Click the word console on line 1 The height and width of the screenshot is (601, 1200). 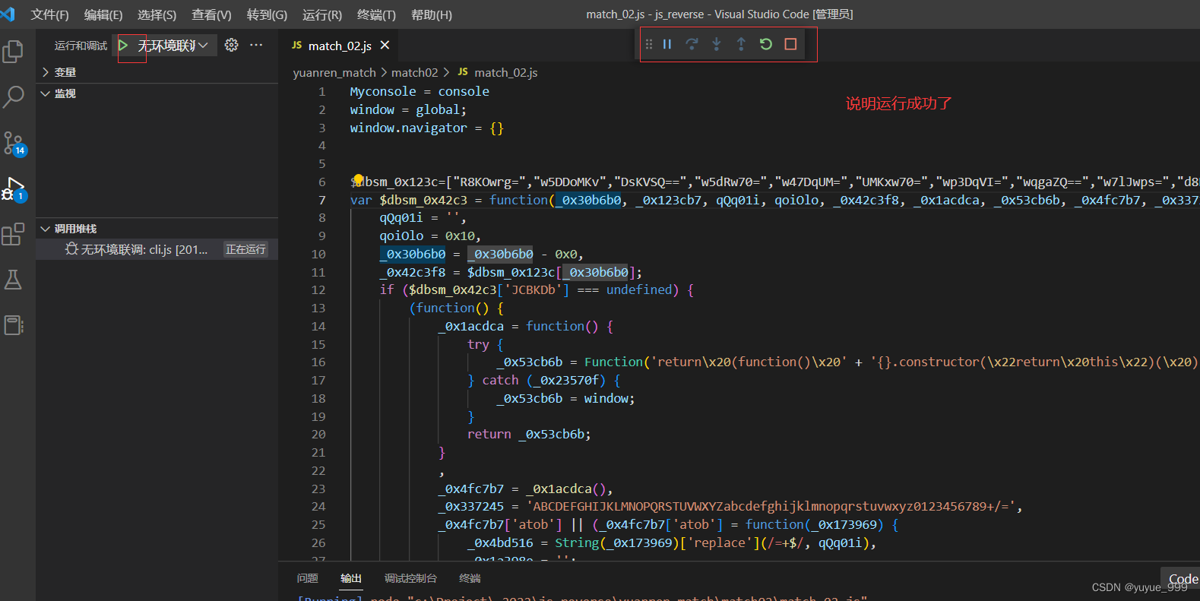pyautogui.click(x=464, y=91)
